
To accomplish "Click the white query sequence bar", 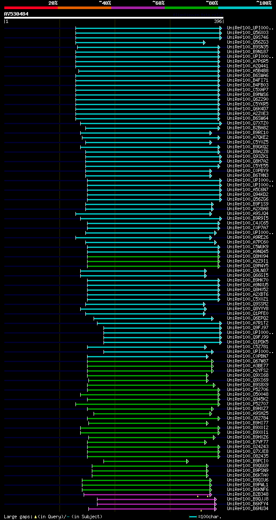I will [114, 18].
